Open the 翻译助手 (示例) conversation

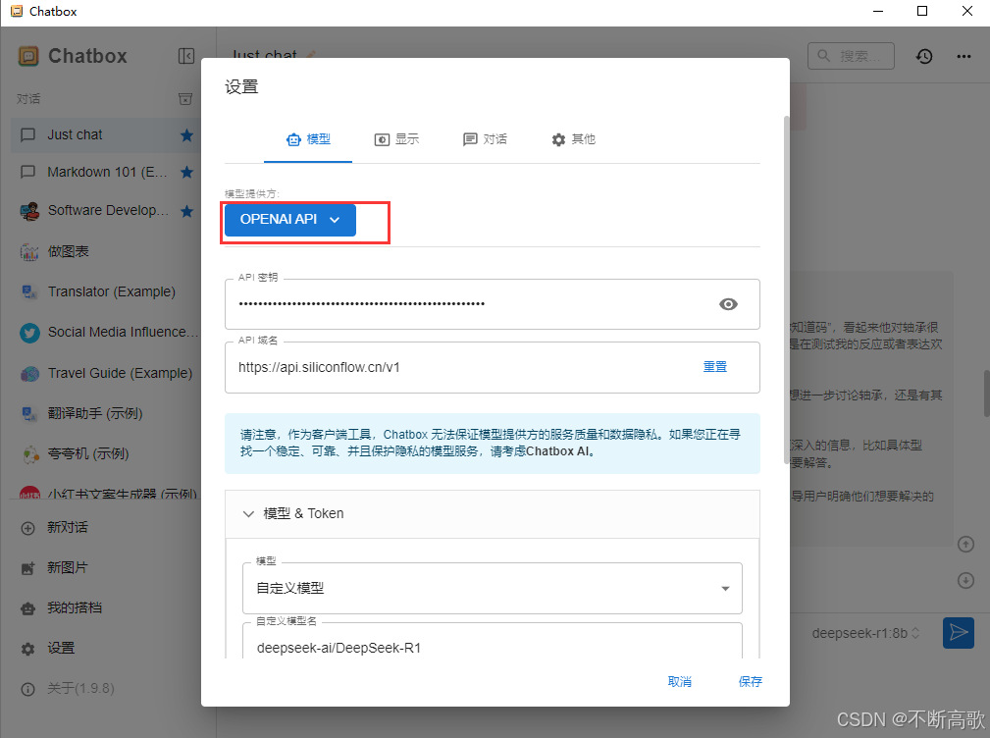(105, 413)
